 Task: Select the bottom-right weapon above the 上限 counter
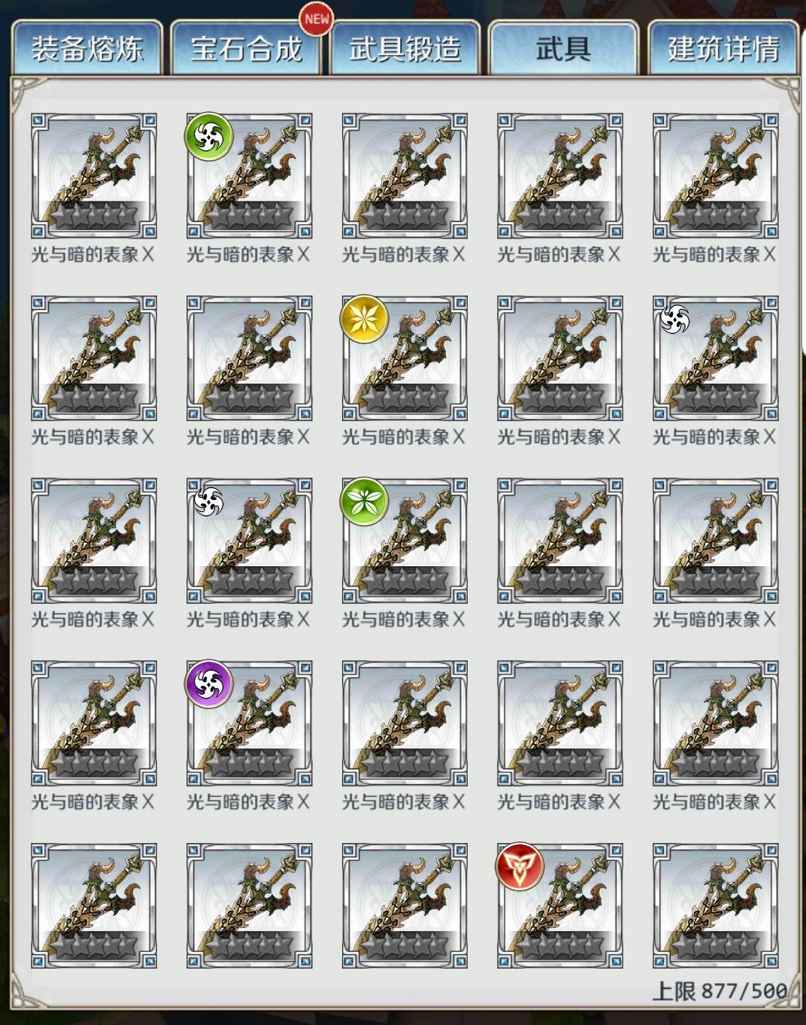[716, 905]
